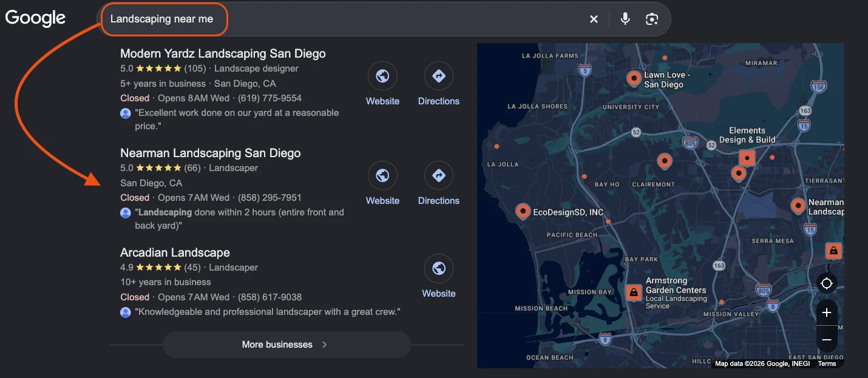Click "10+ years in business" under Arcadian
Image resolution: width=868 pixels, height=378 pixels.
pos(166,282)
